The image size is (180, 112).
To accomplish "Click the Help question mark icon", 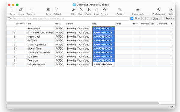I will click(171, 10).
